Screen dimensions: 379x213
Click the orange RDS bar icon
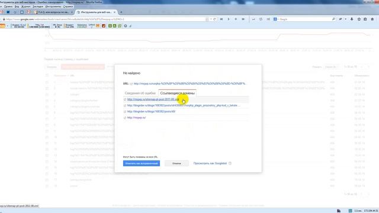(x=2, y=26)
